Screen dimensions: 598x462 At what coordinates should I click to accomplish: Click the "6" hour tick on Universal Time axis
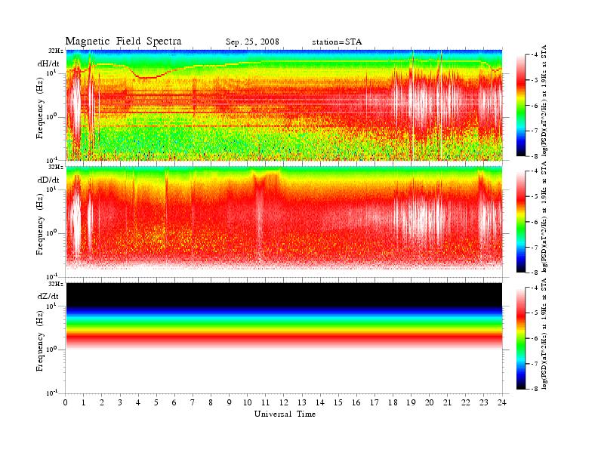point(174,402)
